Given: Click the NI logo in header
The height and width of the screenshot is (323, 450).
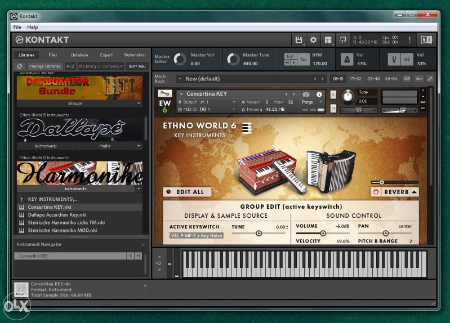Looking at the screenshot, I should tap(426, 40).
